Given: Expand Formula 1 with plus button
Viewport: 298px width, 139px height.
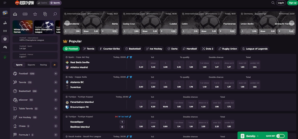Looking at the screenshot, I should (56, 135).
